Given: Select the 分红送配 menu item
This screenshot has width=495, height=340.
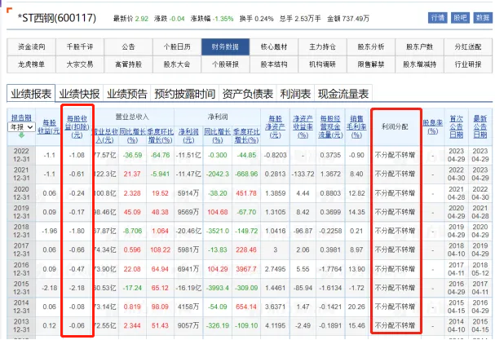Looking at the screenshot, I should [468, 47].
